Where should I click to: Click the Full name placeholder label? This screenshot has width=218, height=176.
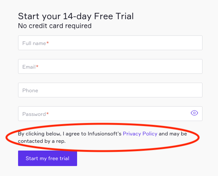[x=34, y=43]
